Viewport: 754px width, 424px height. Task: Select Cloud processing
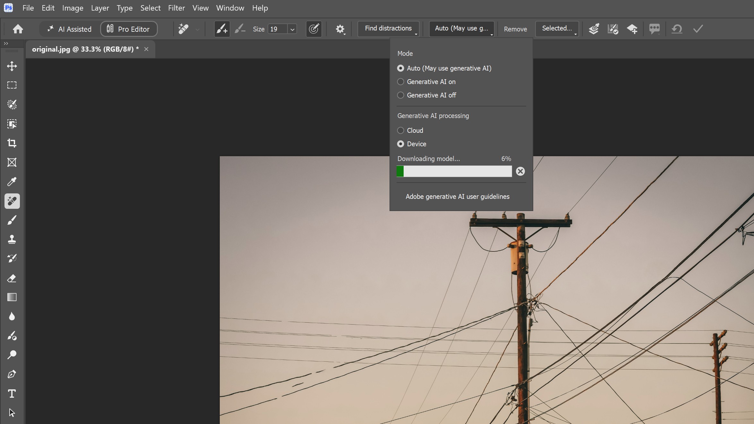pyautogui.click(x=410, y=131)
